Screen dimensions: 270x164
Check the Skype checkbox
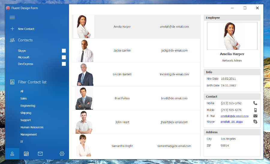pyautogui.click(x=64, y=51)
